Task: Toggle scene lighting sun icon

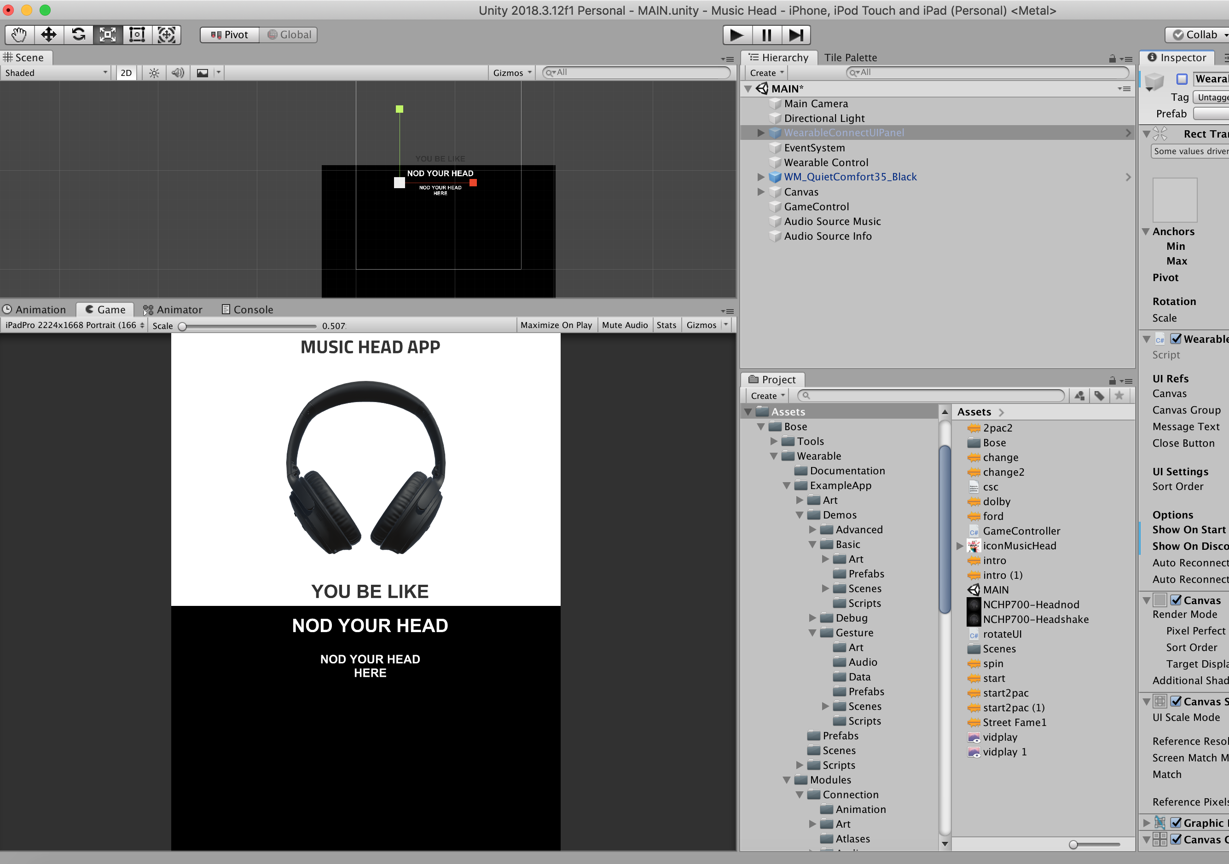Action: click(x=154, y=73)
